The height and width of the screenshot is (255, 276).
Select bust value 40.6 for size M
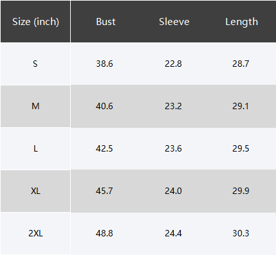[104, 106]
